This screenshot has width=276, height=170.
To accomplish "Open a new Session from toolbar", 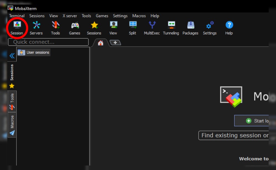I will pyautogui.click(x=17, y=28).
